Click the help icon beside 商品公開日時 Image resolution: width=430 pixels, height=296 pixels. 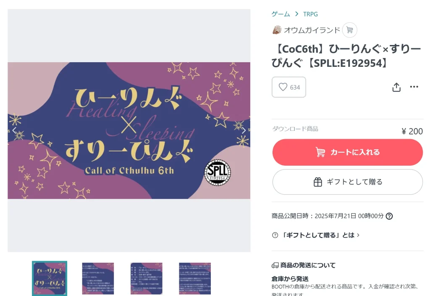(389, 216)
